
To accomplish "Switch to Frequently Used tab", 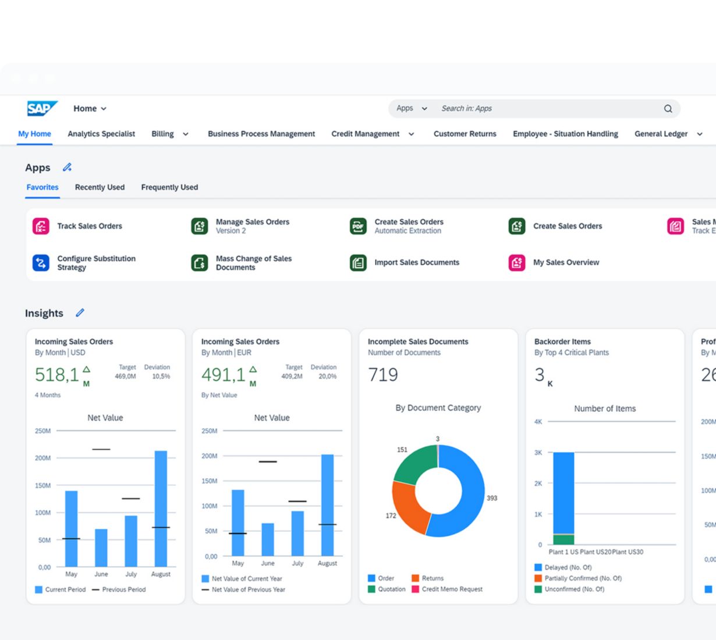I will click(169, 187).
